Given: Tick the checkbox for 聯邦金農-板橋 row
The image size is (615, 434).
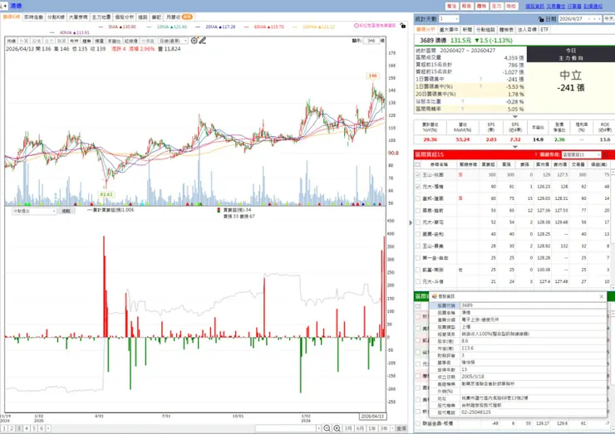Looking at the screenshot, I should (x=418, y=423).
